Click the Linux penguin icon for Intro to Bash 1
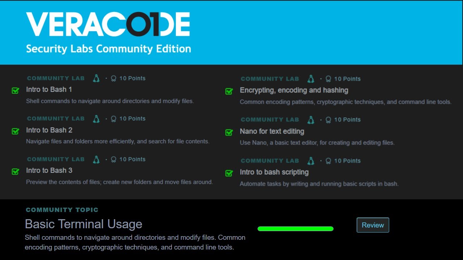The image size is (463, 260). (96, 78)
